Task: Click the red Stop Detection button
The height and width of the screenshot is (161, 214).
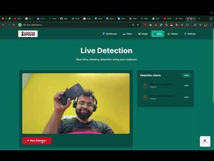Action: click(x=37, y=140)
